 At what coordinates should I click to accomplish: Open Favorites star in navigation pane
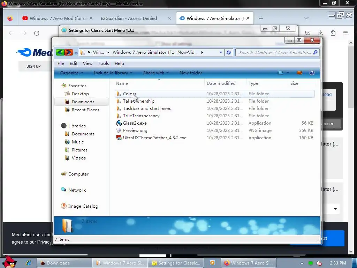[x=64, y=85]
